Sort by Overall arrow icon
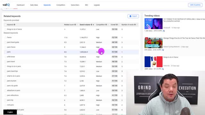The width and height of the screenshot is (205, 115). pos(119,25)
